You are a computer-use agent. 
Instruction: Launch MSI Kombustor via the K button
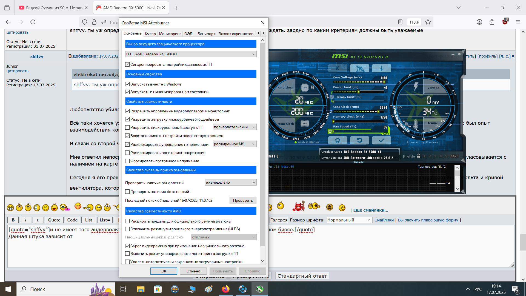pos(338,68)
